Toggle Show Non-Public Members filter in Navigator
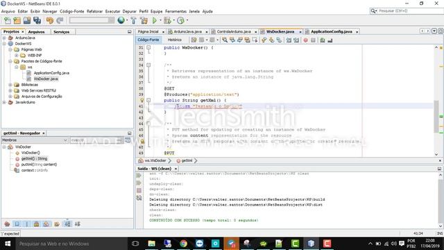The image size is (444, 250). [x=37, y=224]
